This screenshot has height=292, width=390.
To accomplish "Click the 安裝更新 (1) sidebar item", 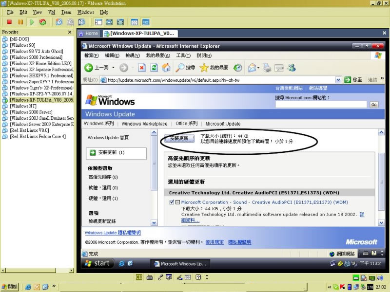I will point(117,153).
